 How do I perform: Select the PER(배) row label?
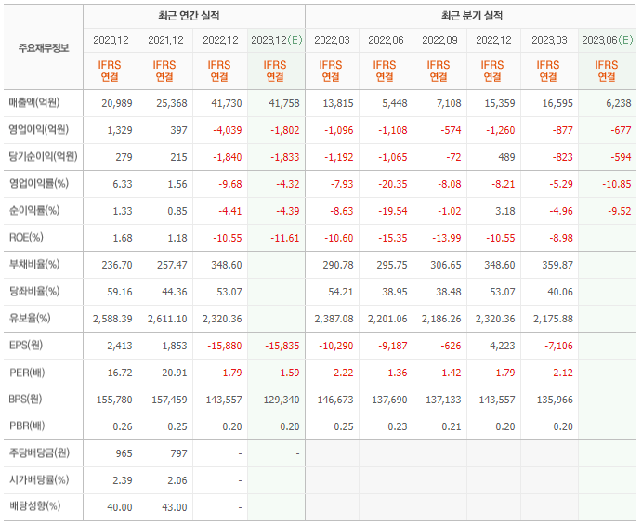point(27,373)
